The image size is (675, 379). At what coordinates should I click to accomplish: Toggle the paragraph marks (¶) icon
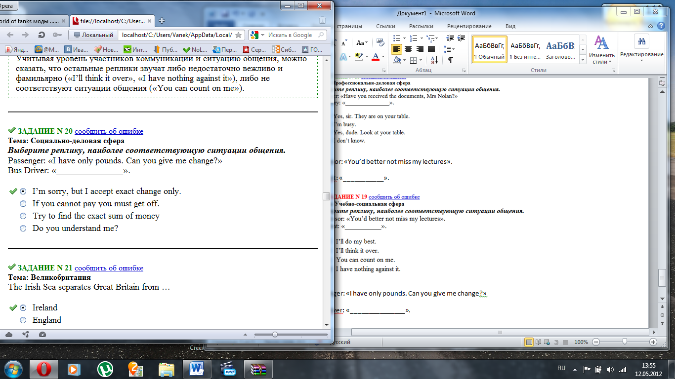click(450, 60)
